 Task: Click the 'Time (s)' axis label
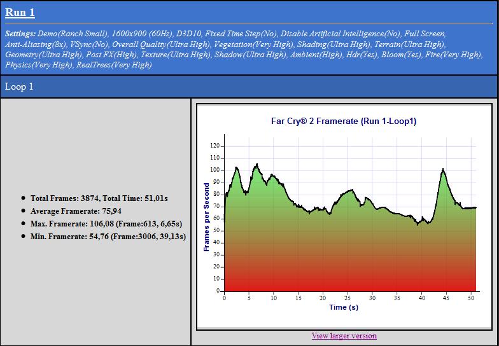[x=344, y=307]
